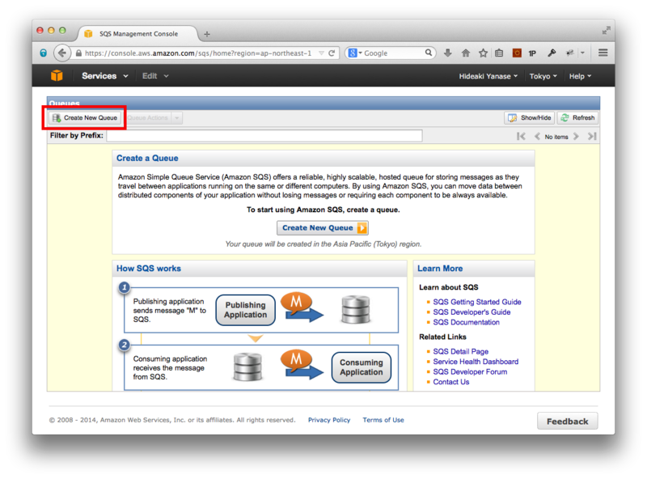This screenshot has height=479, width=647.
Task: Open the Tokyo region selector
Action: point(543,76)
